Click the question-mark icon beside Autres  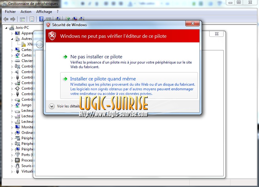point(18,39)
